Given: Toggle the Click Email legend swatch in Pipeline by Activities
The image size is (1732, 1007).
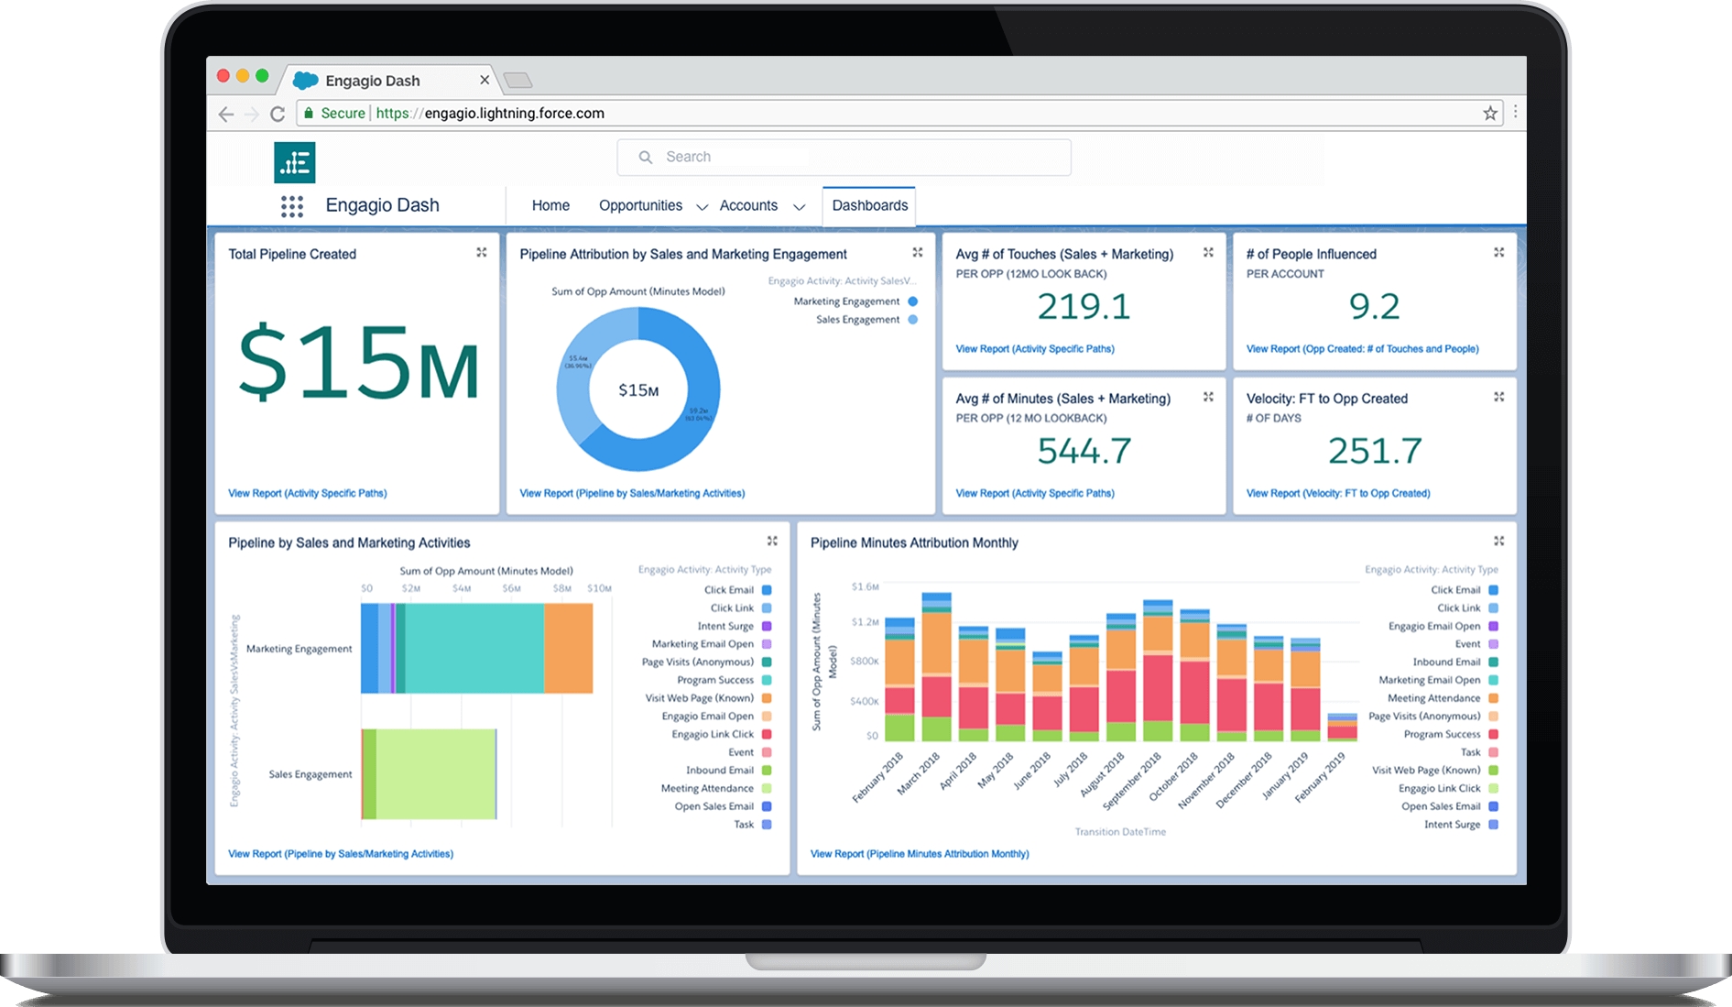Looking at the screenshot, I should click(767, 590).
